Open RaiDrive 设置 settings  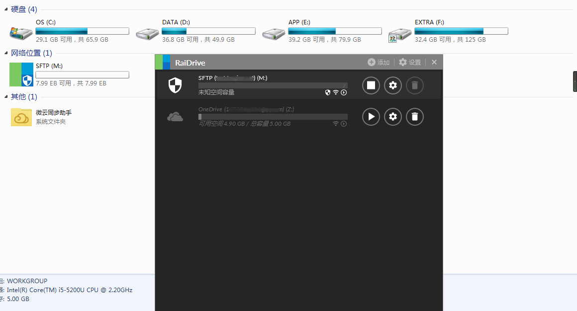click(410, 62)
